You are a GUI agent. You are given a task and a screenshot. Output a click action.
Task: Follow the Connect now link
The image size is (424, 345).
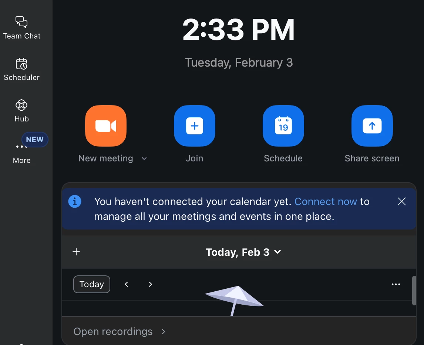[x=326, y=202]
